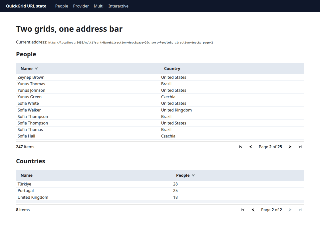Click the 247 items label
Screen dimensions: 320x250
click(25, 147)
